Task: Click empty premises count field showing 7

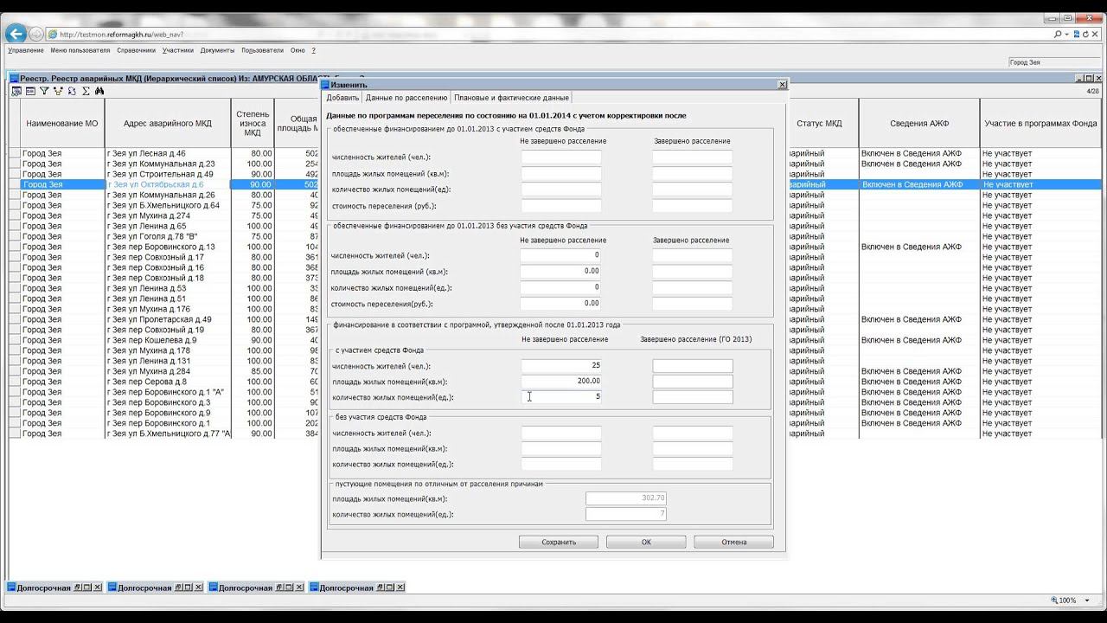Action: (x=626, y=514)
